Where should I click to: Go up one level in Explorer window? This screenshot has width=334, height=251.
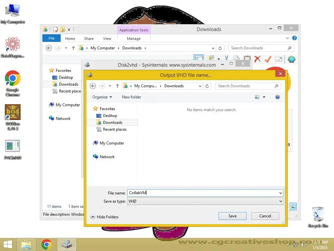pos(73,48)
